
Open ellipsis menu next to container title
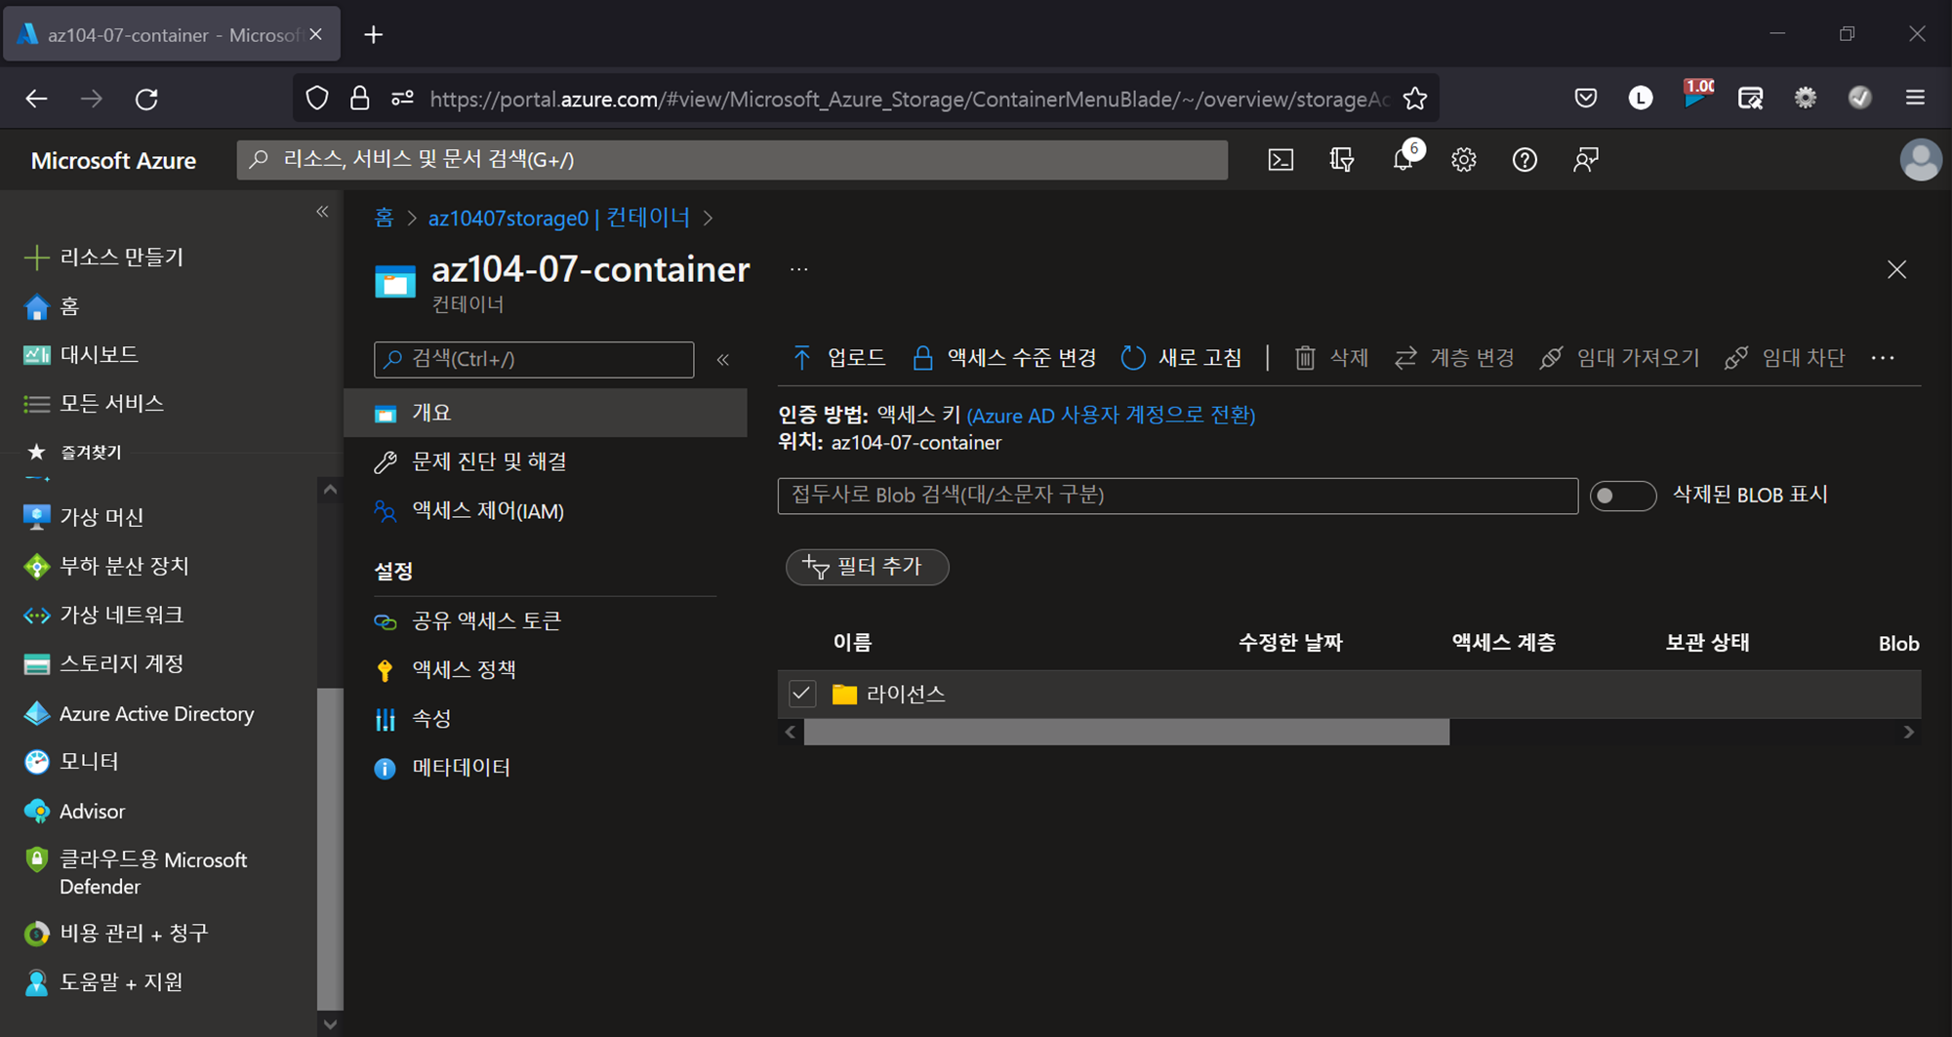click(799, 270)
